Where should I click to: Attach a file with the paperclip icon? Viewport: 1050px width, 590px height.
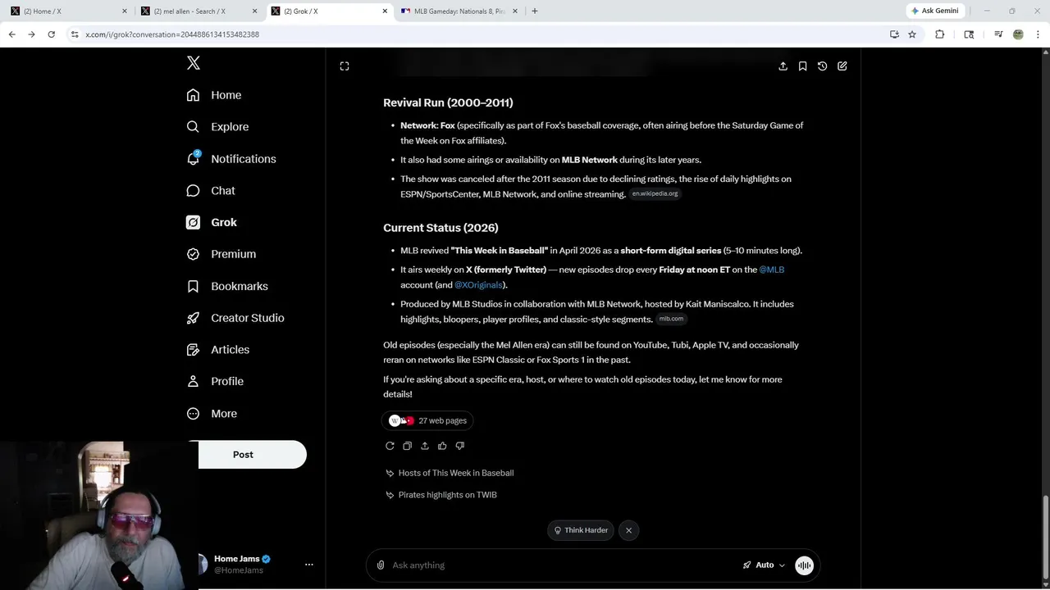pyautogui.click(x=381, y=565)
